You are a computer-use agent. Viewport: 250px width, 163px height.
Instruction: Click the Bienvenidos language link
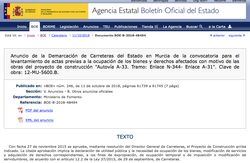(139, 1)
